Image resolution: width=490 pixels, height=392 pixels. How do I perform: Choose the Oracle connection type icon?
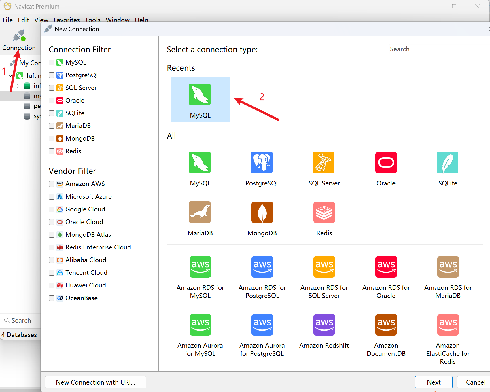386,162
